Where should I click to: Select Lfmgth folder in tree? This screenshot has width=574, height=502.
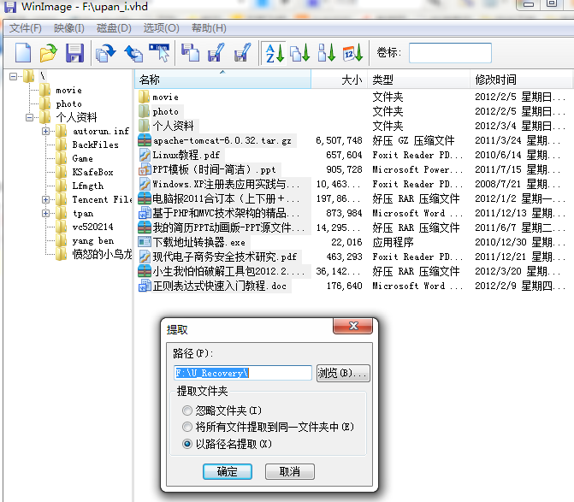(88, 186)
